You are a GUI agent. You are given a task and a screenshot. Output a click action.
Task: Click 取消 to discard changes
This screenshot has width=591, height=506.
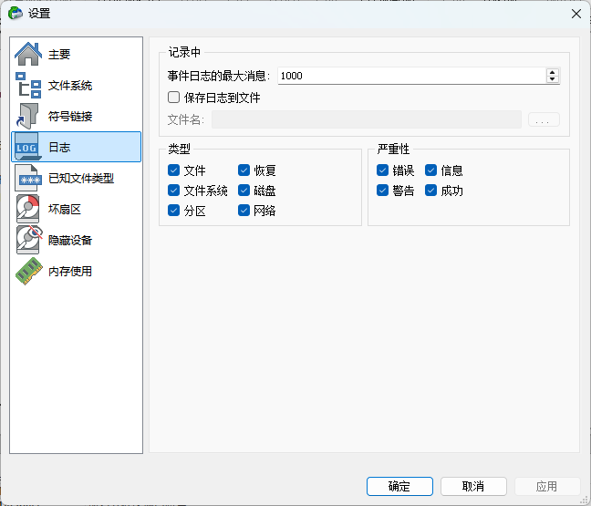pos(473,487)
